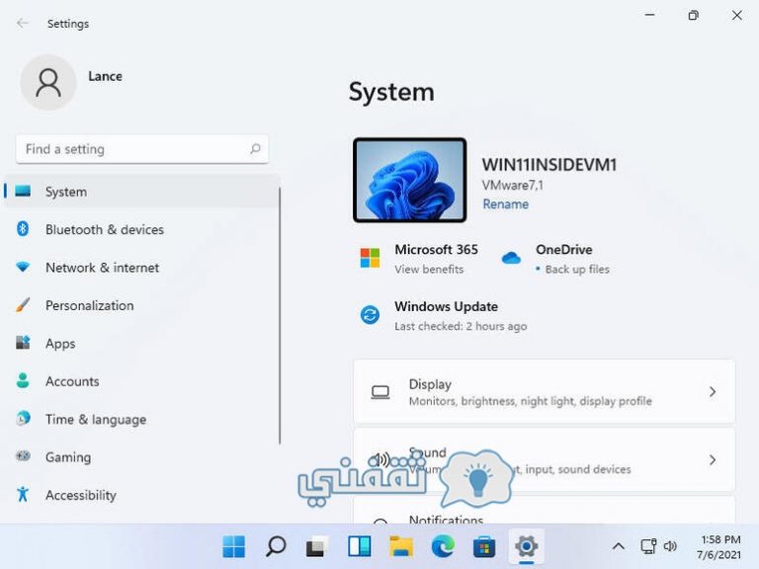759x569 pixels.
Task: Click the Accounts person icon
Action: (23, 380)
